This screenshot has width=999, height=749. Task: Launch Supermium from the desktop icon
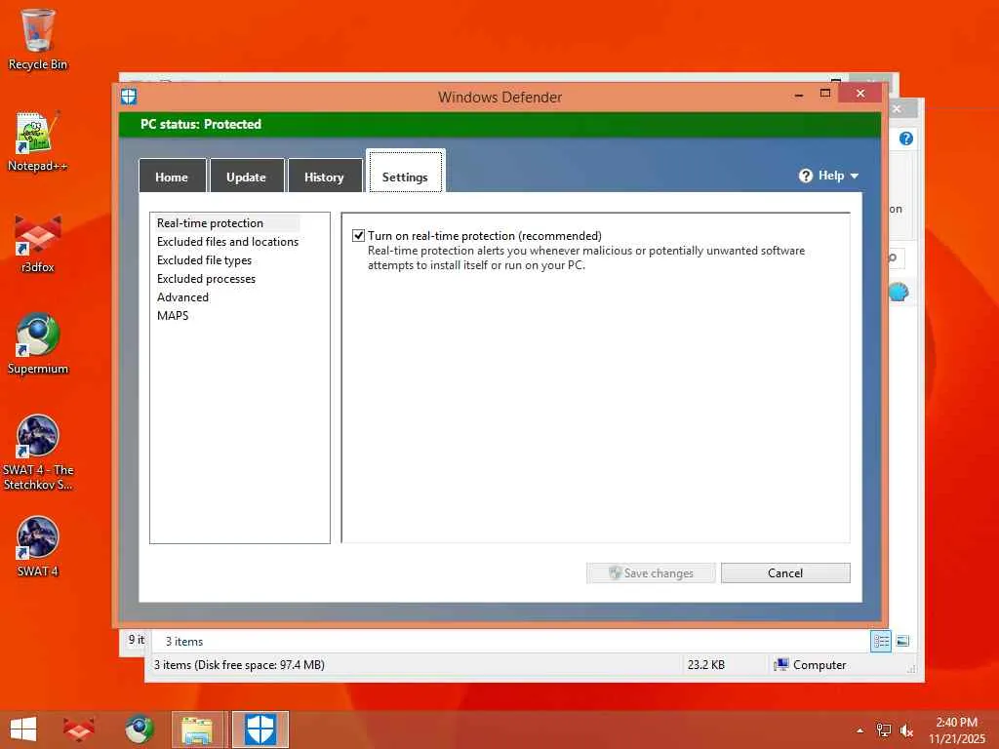pyautogui.click(x=38, y=344)
